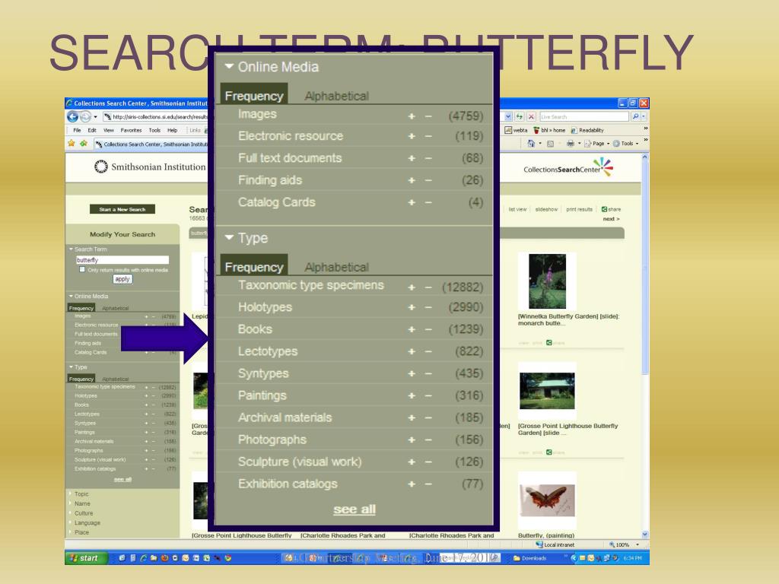Click minus beside Paintings in enlarged panel
The image size is (779, 584).
(428, 395)
